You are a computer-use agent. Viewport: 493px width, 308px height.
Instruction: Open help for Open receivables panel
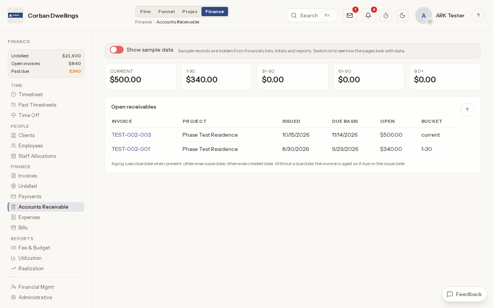pyautogui.click(x=467, y=110)
